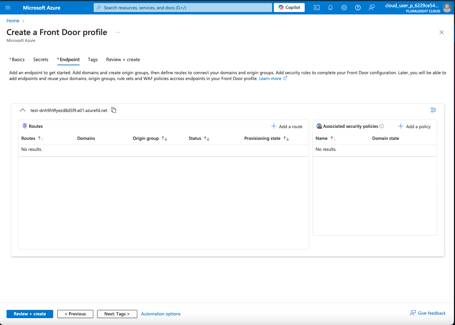Click Give feedback at the bottom
455x325 pixels.
pyautogui.click(x=428, y=313)
